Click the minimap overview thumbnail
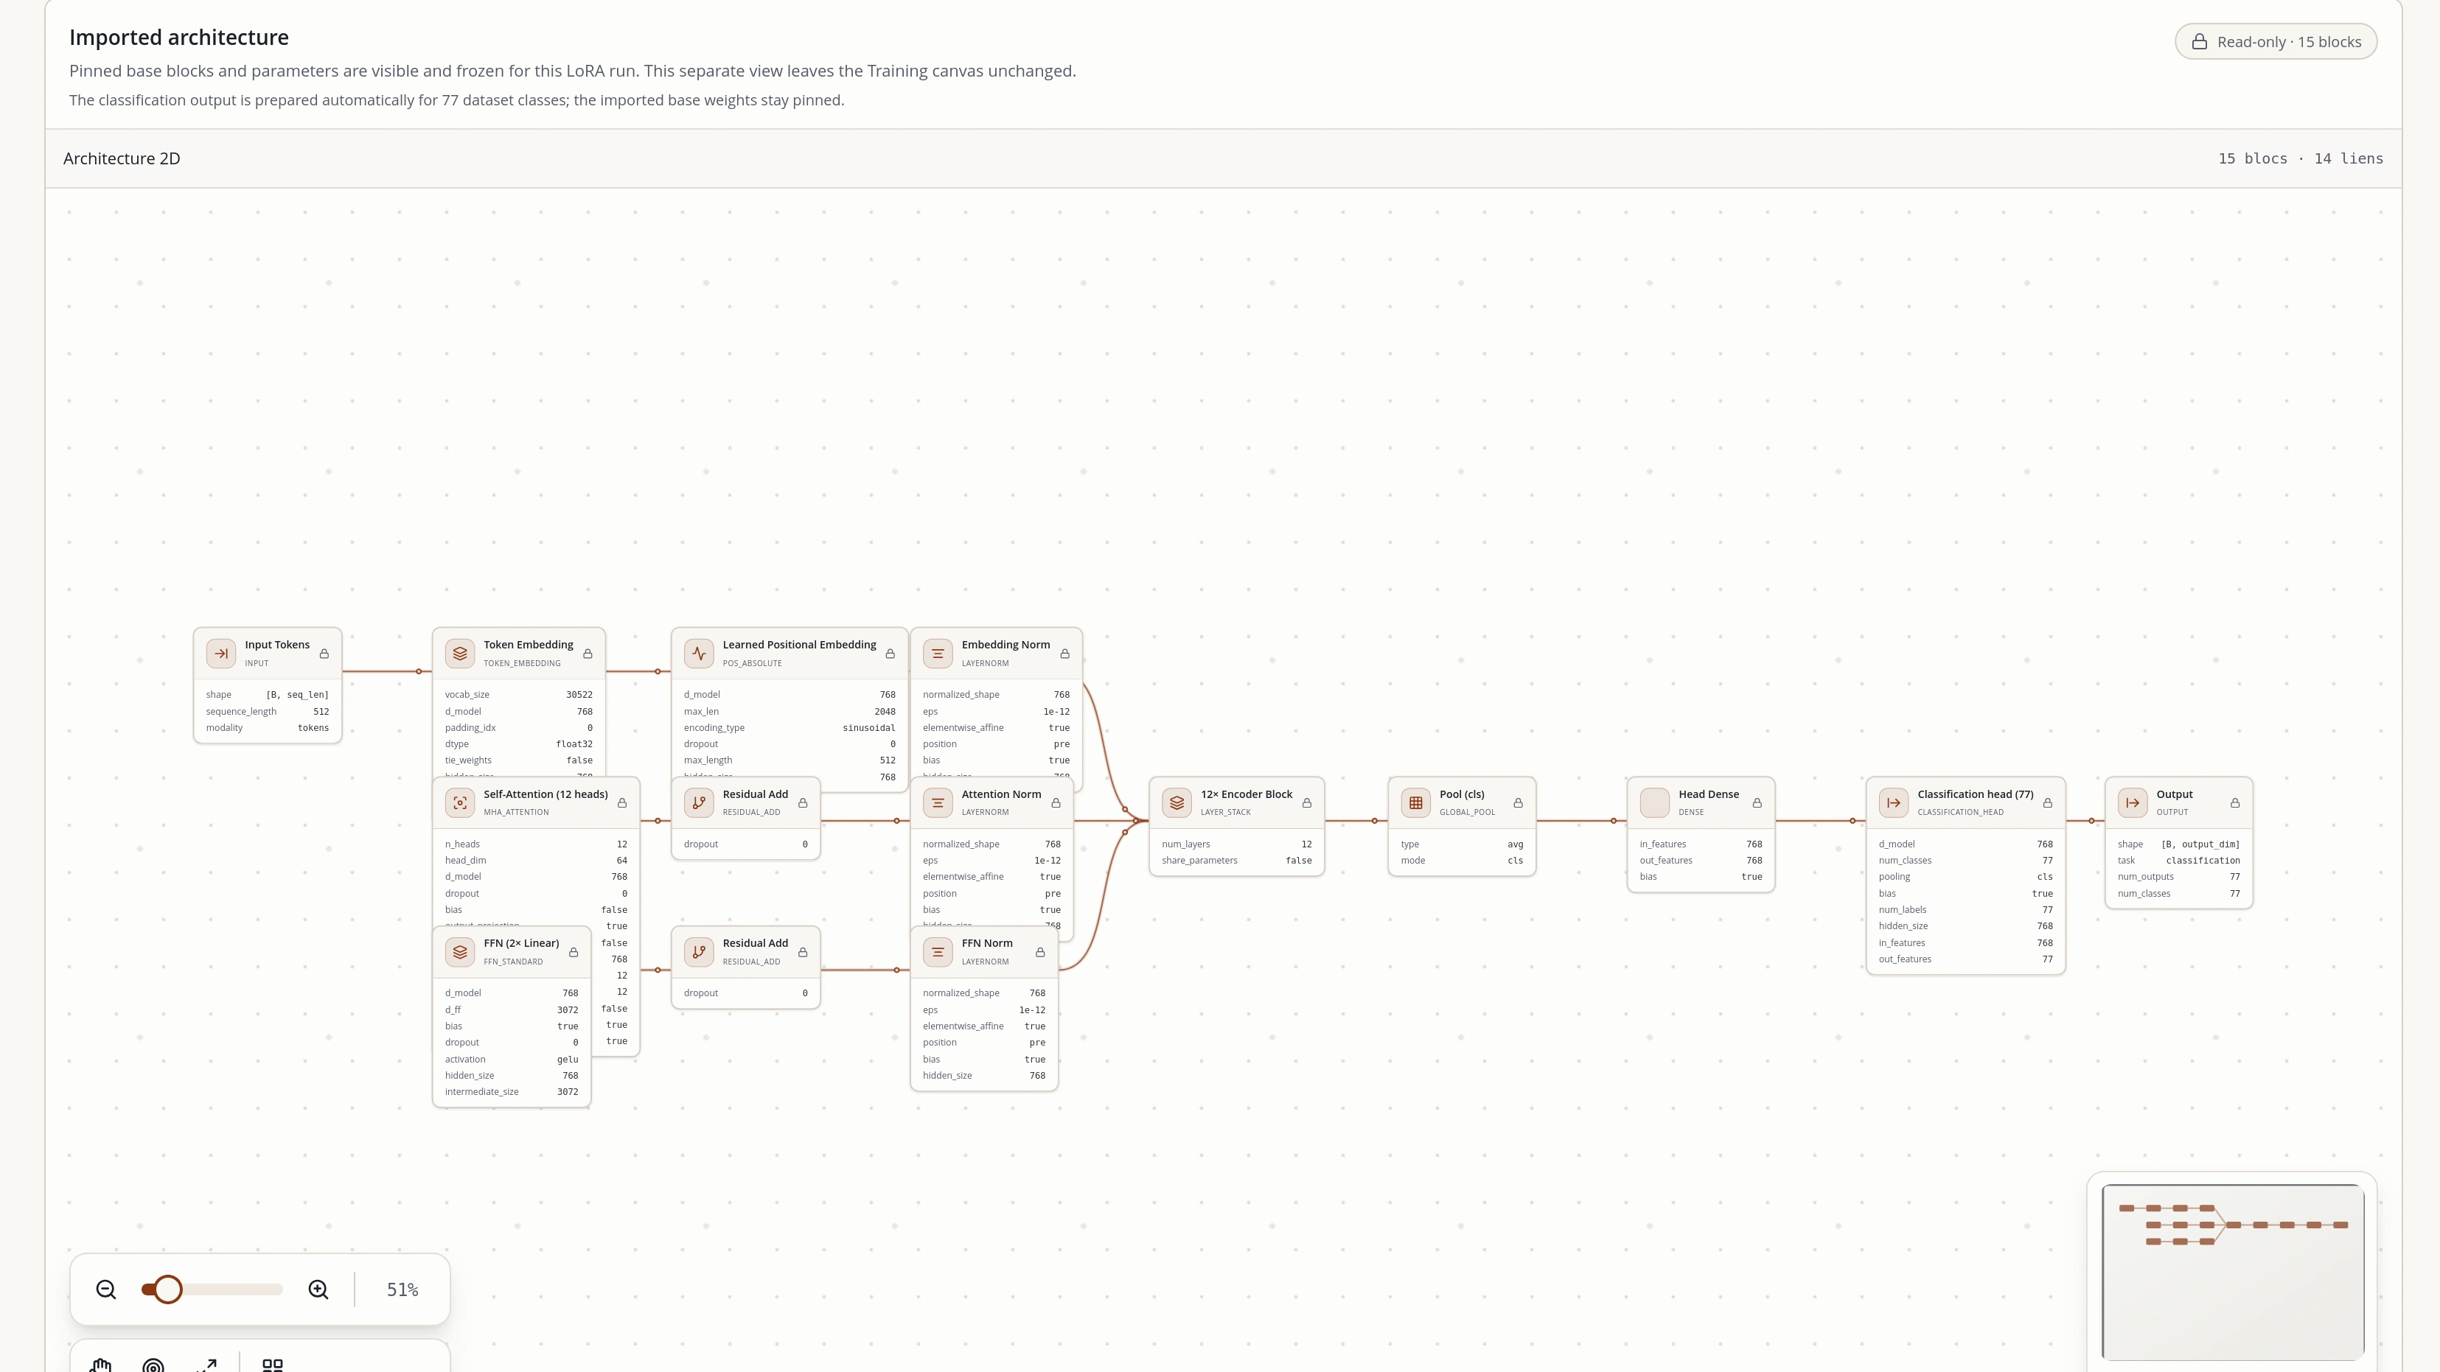Image resolution: width=2440 pixels, height=1372 pixels. click(x=2233, y=1272)
